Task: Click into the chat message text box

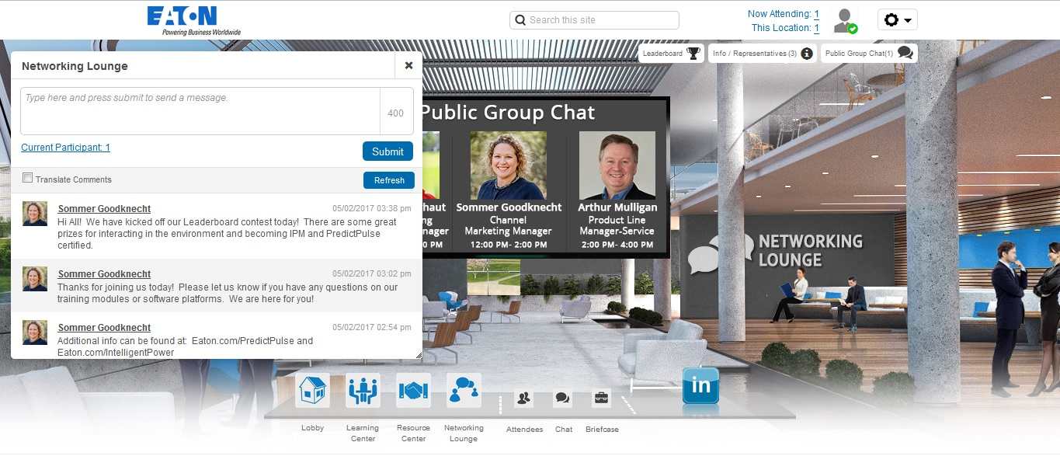Action: (x=200, y=111)
